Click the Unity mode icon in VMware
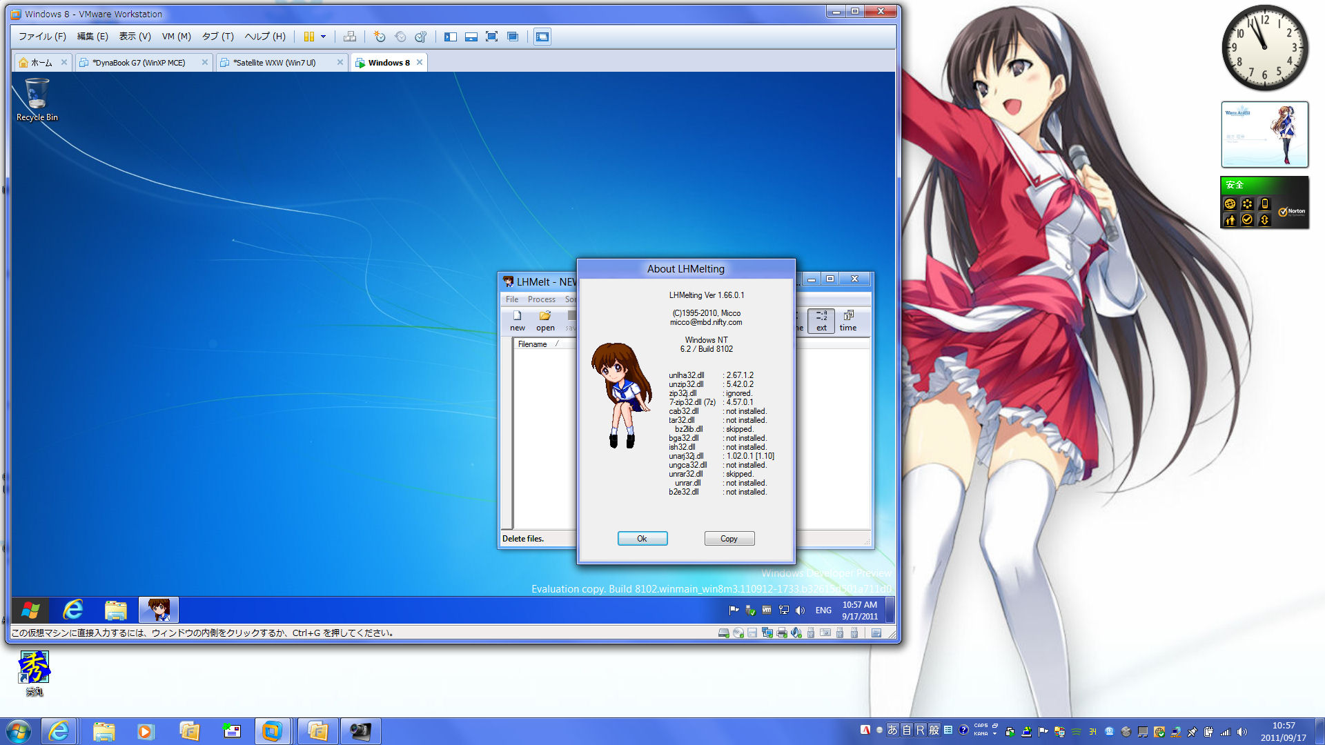This screenshot has width=1325, height=745. [513, 37]
